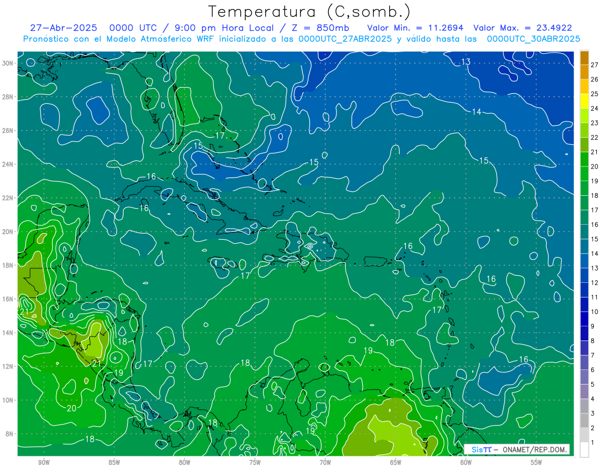Select the date text "27-Abr-2025"
This screenshot has height=469, width=608.
[63, 27]
